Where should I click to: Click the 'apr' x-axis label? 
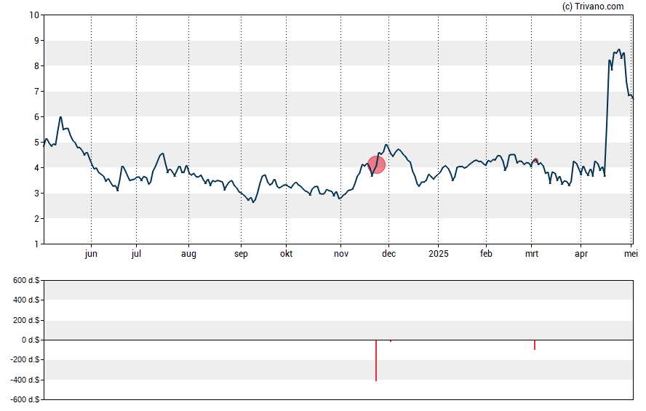tap(581, 254)
